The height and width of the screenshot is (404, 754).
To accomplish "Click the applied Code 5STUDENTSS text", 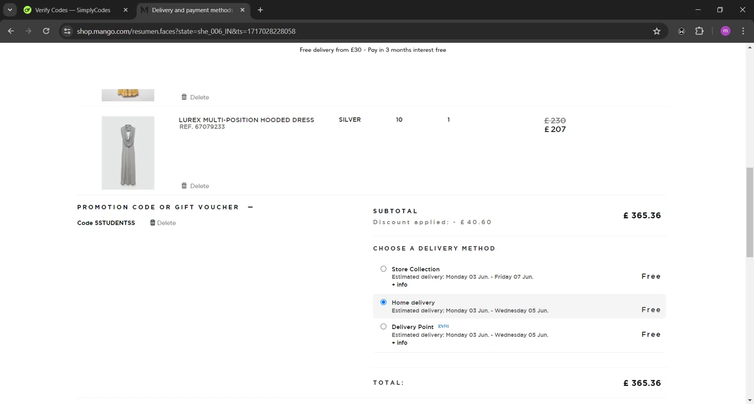I will click(106, 223).
